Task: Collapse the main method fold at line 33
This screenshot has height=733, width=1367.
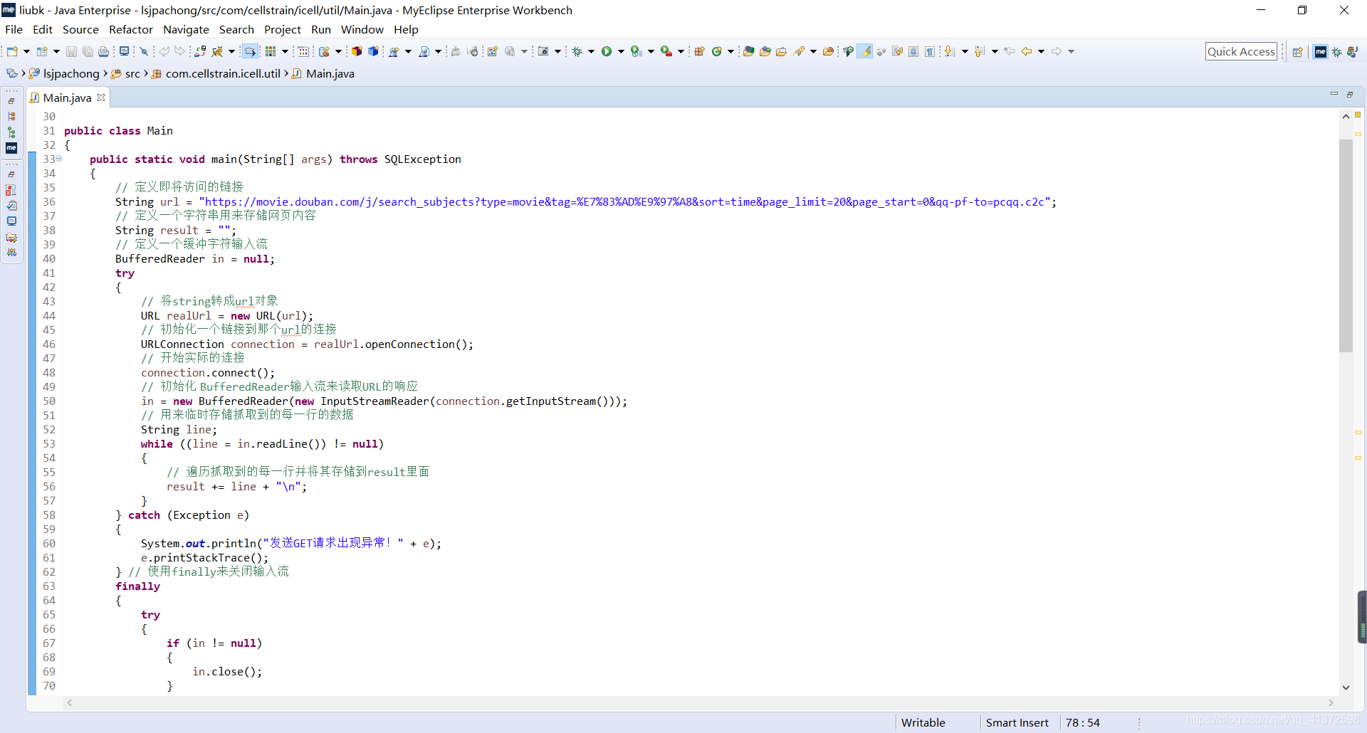Action: click(x=59, y=159)
